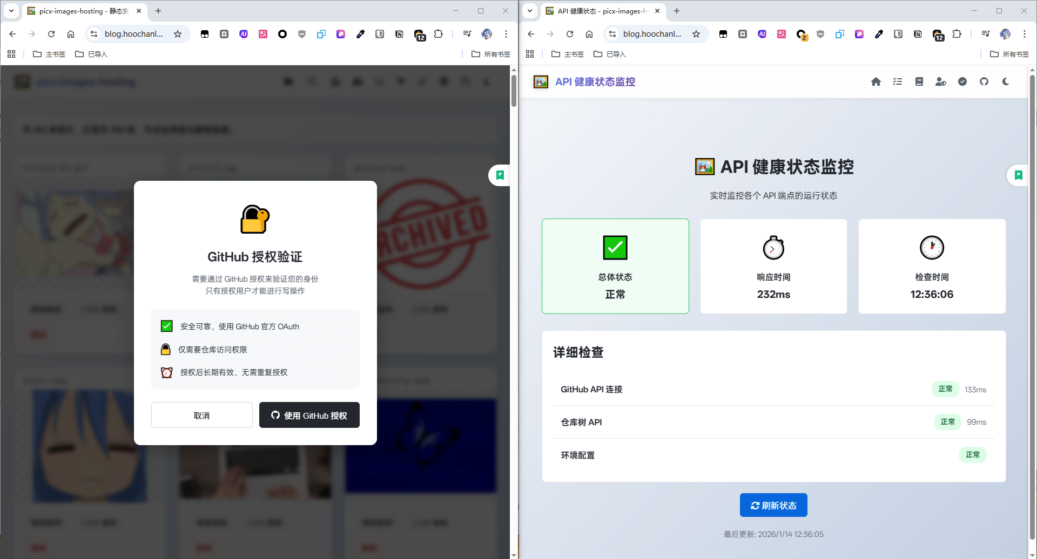
Task: Click the left window vertical scrollbar thumb
Action: (x=514, y=91)
